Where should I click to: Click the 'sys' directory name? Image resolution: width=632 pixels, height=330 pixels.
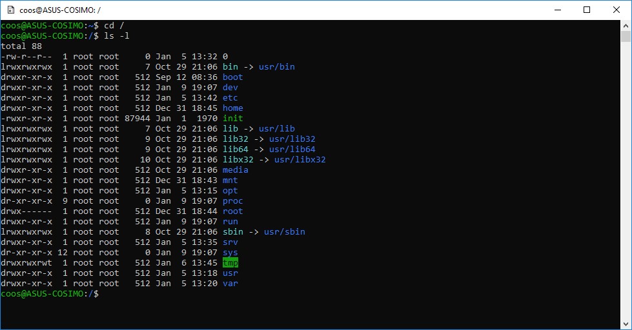[230, 253]
